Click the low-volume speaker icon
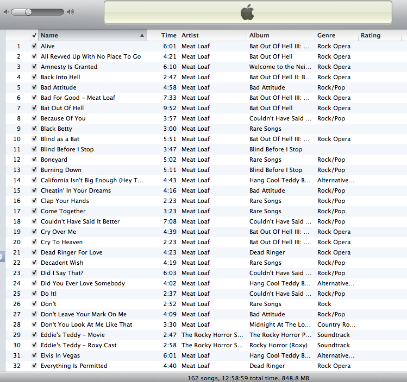 6,11
